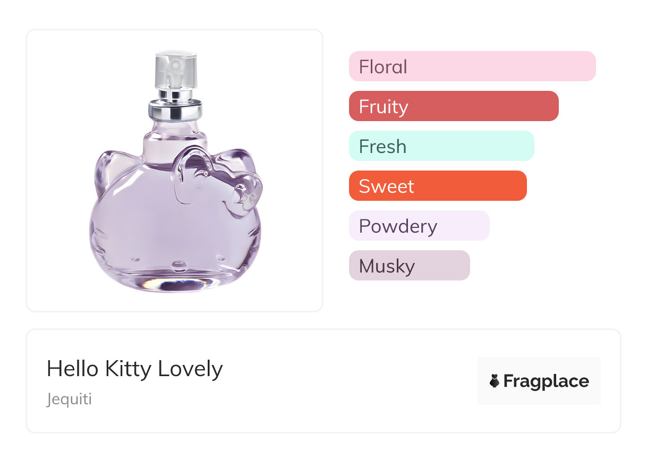
Task: Pick the Sweet accord bar
Action: tap(437, 186)
